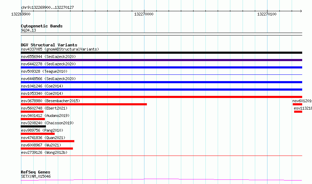Select the Cytogenetic Bands track title

click(42, 26)
